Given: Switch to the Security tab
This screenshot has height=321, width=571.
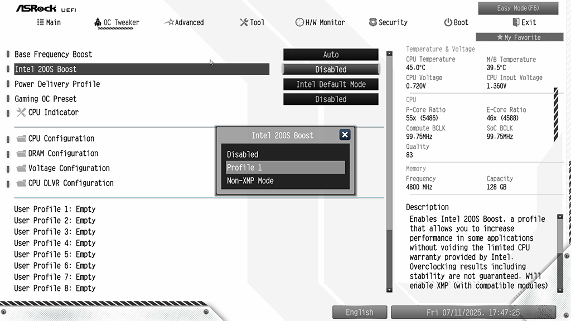Looking at the screenshot, I should 388,22.
